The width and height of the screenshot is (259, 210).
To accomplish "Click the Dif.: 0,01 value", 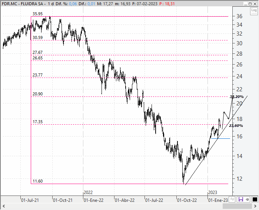I will click(x=87, y=4).
